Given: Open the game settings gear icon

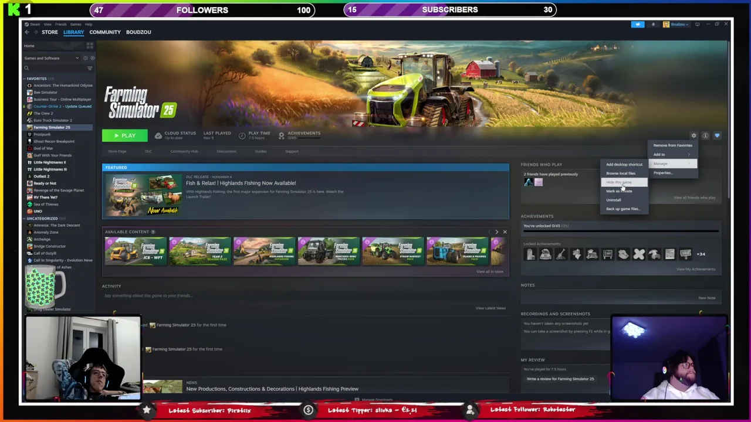Looking at the screenshot, I should [x=694, y=135].
